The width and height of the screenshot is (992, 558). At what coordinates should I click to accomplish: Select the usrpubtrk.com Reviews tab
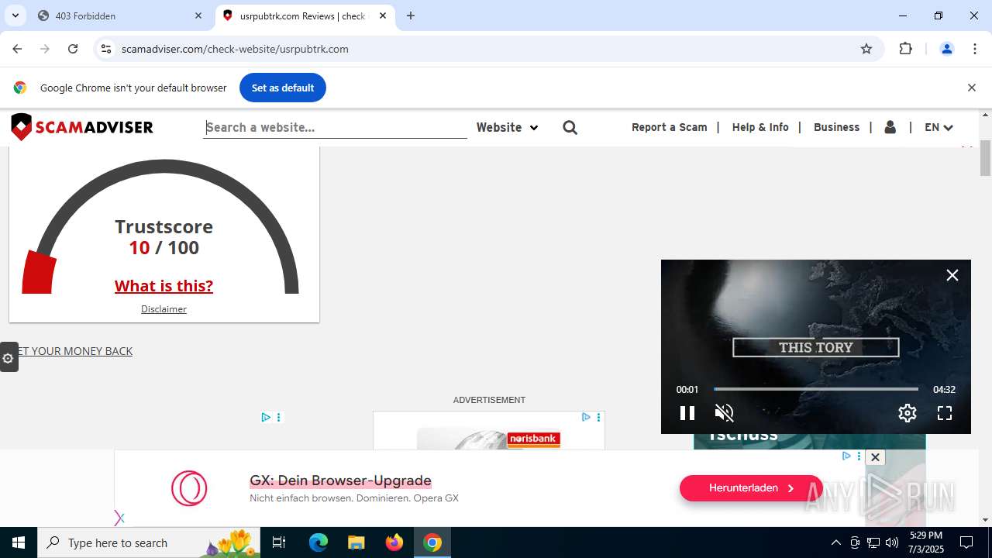tap(302, 15)
